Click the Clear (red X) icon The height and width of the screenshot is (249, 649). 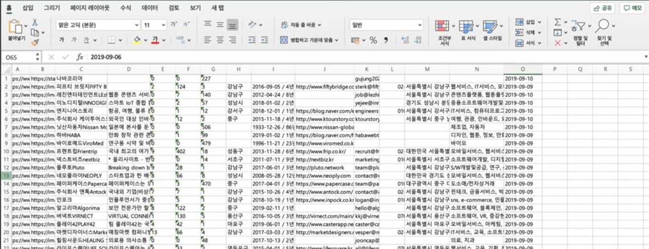pyautogui.click(x=558, y=43)
